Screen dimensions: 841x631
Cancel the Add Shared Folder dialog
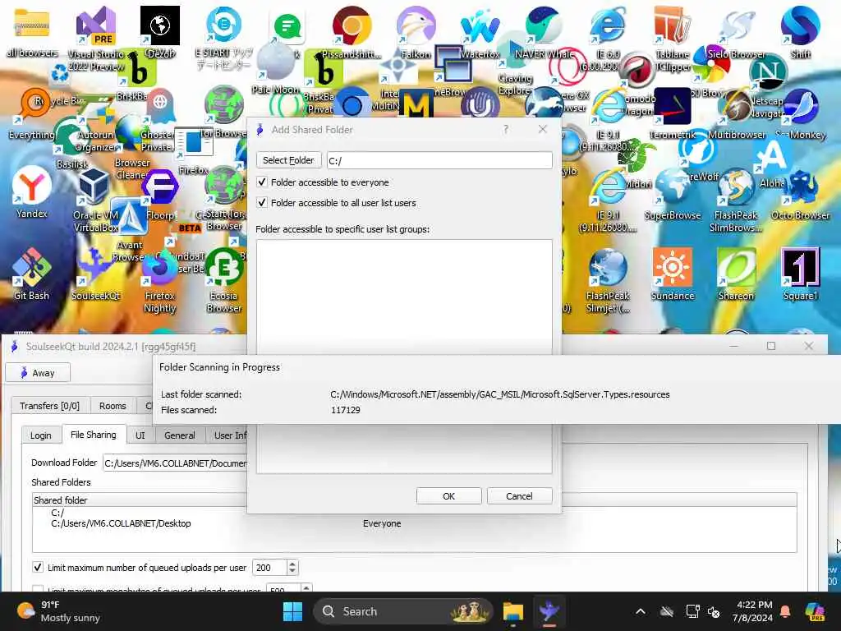click(519, 496)
